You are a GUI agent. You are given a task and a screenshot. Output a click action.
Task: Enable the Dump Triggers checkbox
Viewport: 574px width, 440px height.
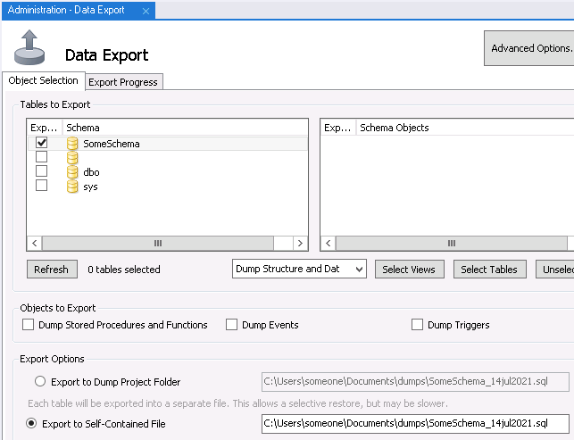click(417, 325)
